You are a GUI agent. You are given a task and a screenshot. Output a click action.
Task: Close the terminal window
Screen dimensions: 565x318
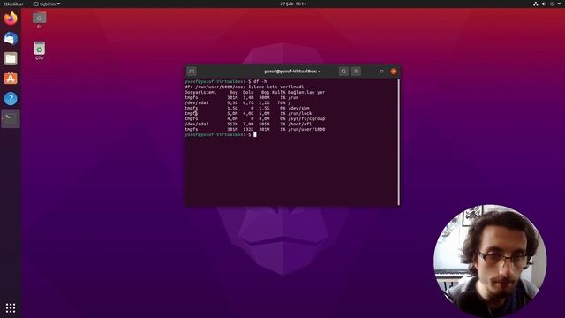(x=394, y=72)
